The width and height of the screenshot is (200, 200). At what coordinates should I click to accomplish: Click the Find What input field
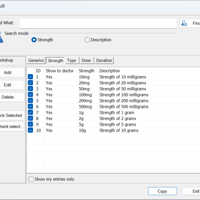[x=98, y=23]
